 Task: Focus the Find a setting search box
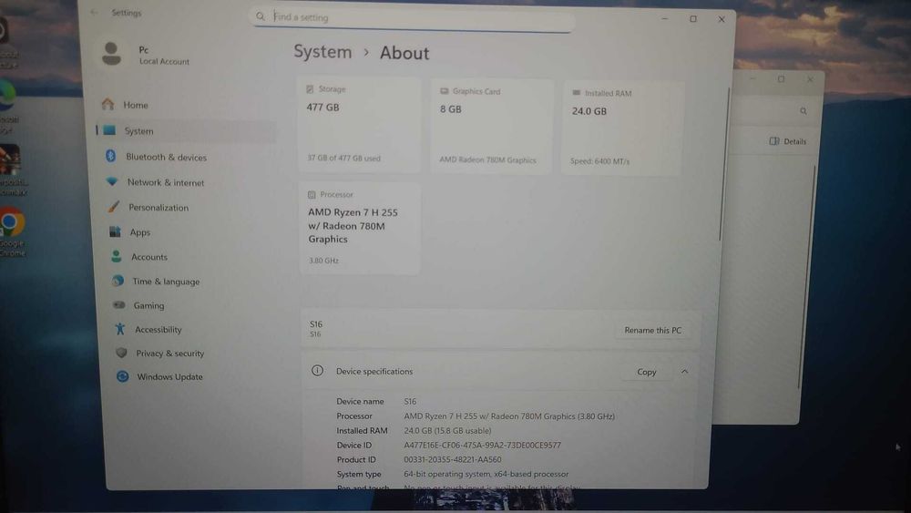pos(413,18)
